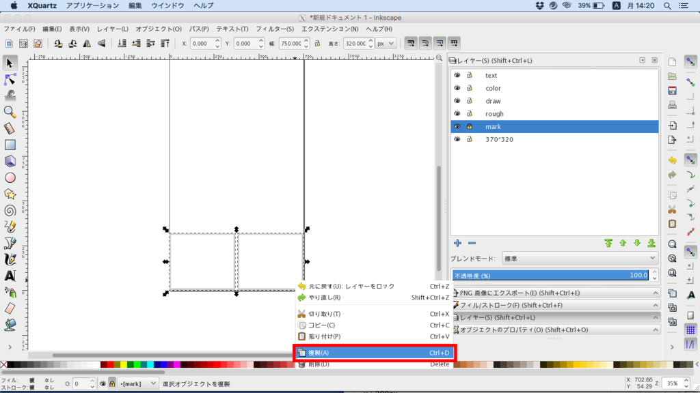The image size is (700, 393).
Task: Choose 複製(A) in context menu
Action: click(x=374, y=353)
